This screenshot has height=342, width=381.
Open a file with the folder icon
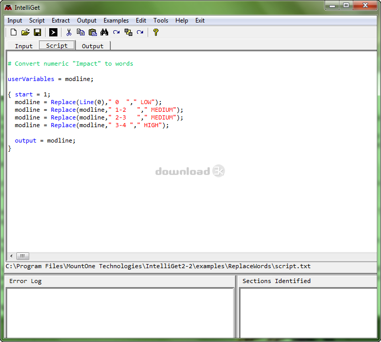(x=26, y=32)
